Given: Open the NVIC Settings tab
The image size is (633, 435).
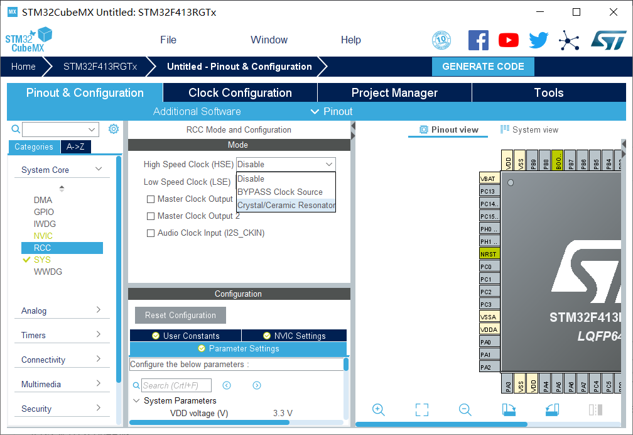Looking at the screenshot, I should 295,336.
